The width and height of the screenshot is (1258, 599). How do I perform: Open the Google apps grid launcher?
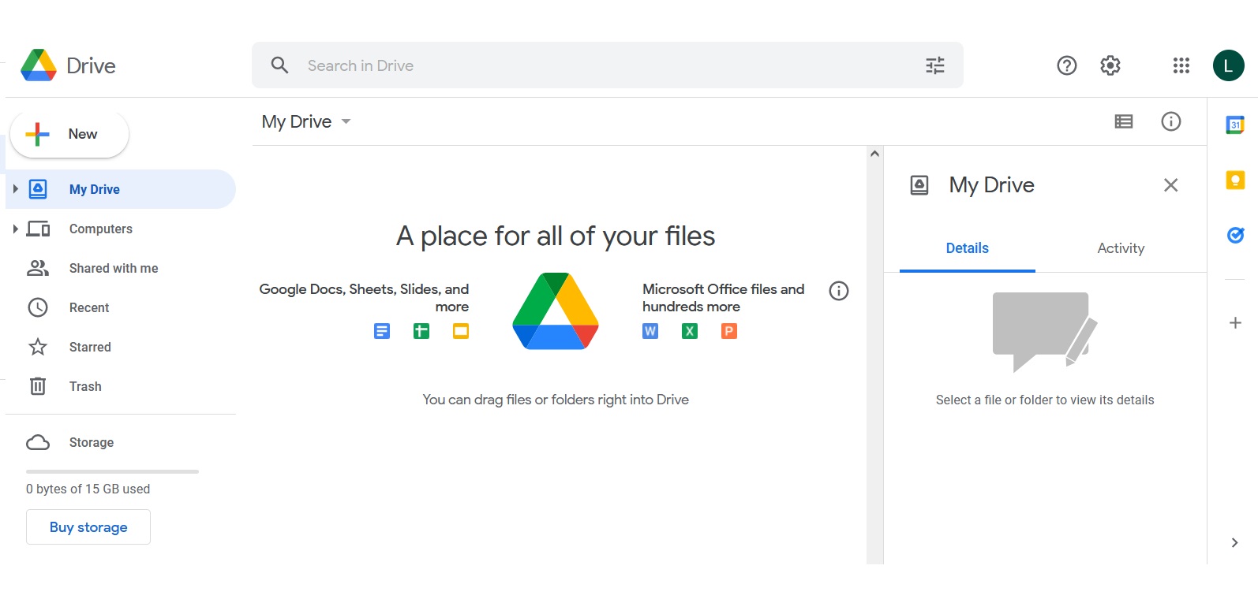pyautogui.click(x=1181, y=65)
